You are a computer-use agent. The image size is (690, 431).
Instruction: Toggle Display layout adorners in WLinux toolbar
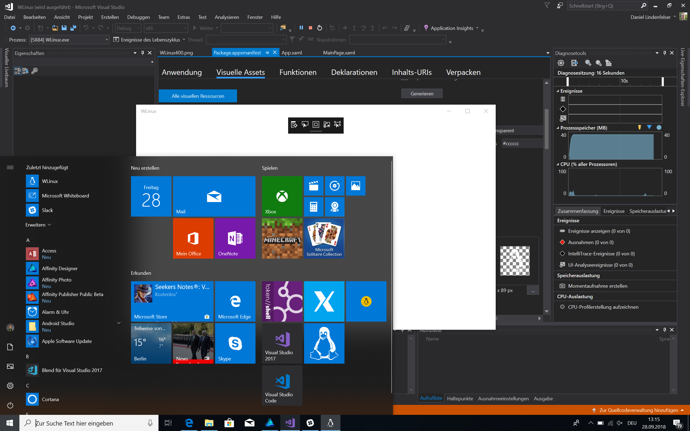tap(316, 124)
